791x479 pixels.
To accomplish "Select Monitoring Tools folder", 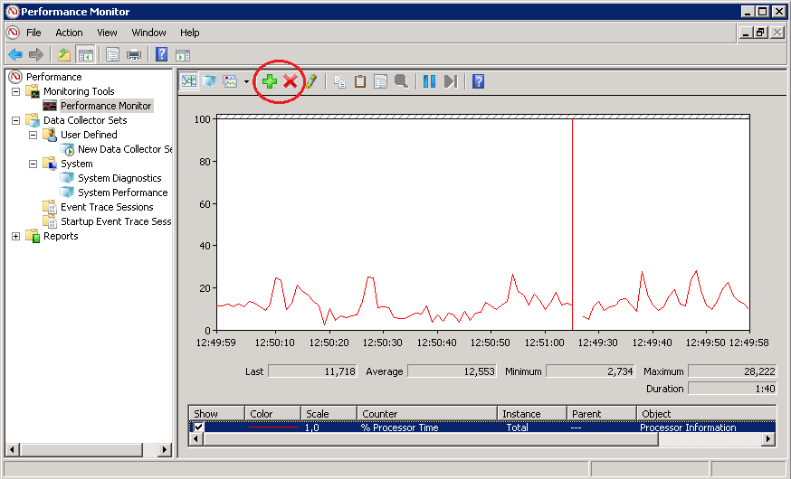I will click(x=79, y=91).
